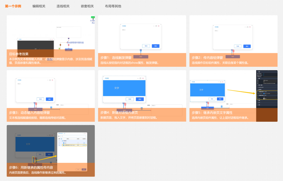Open the 步骤4：新建对话框内嵌页 card

tap(142, 96)
